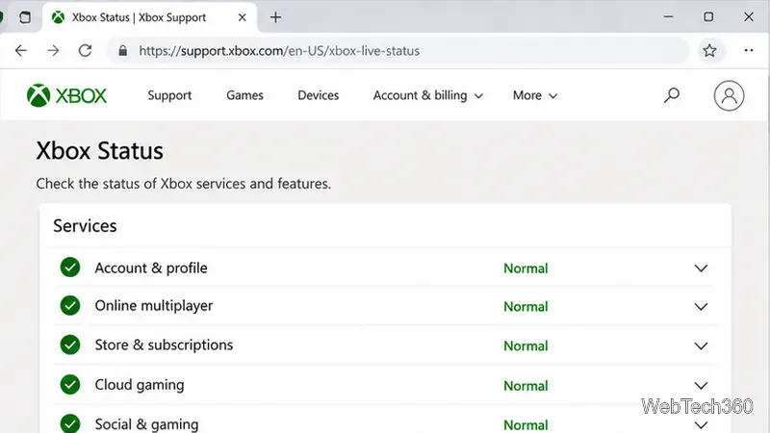
Task: Expand the Social & gaming row chevron
Action: tap(701, 425)
